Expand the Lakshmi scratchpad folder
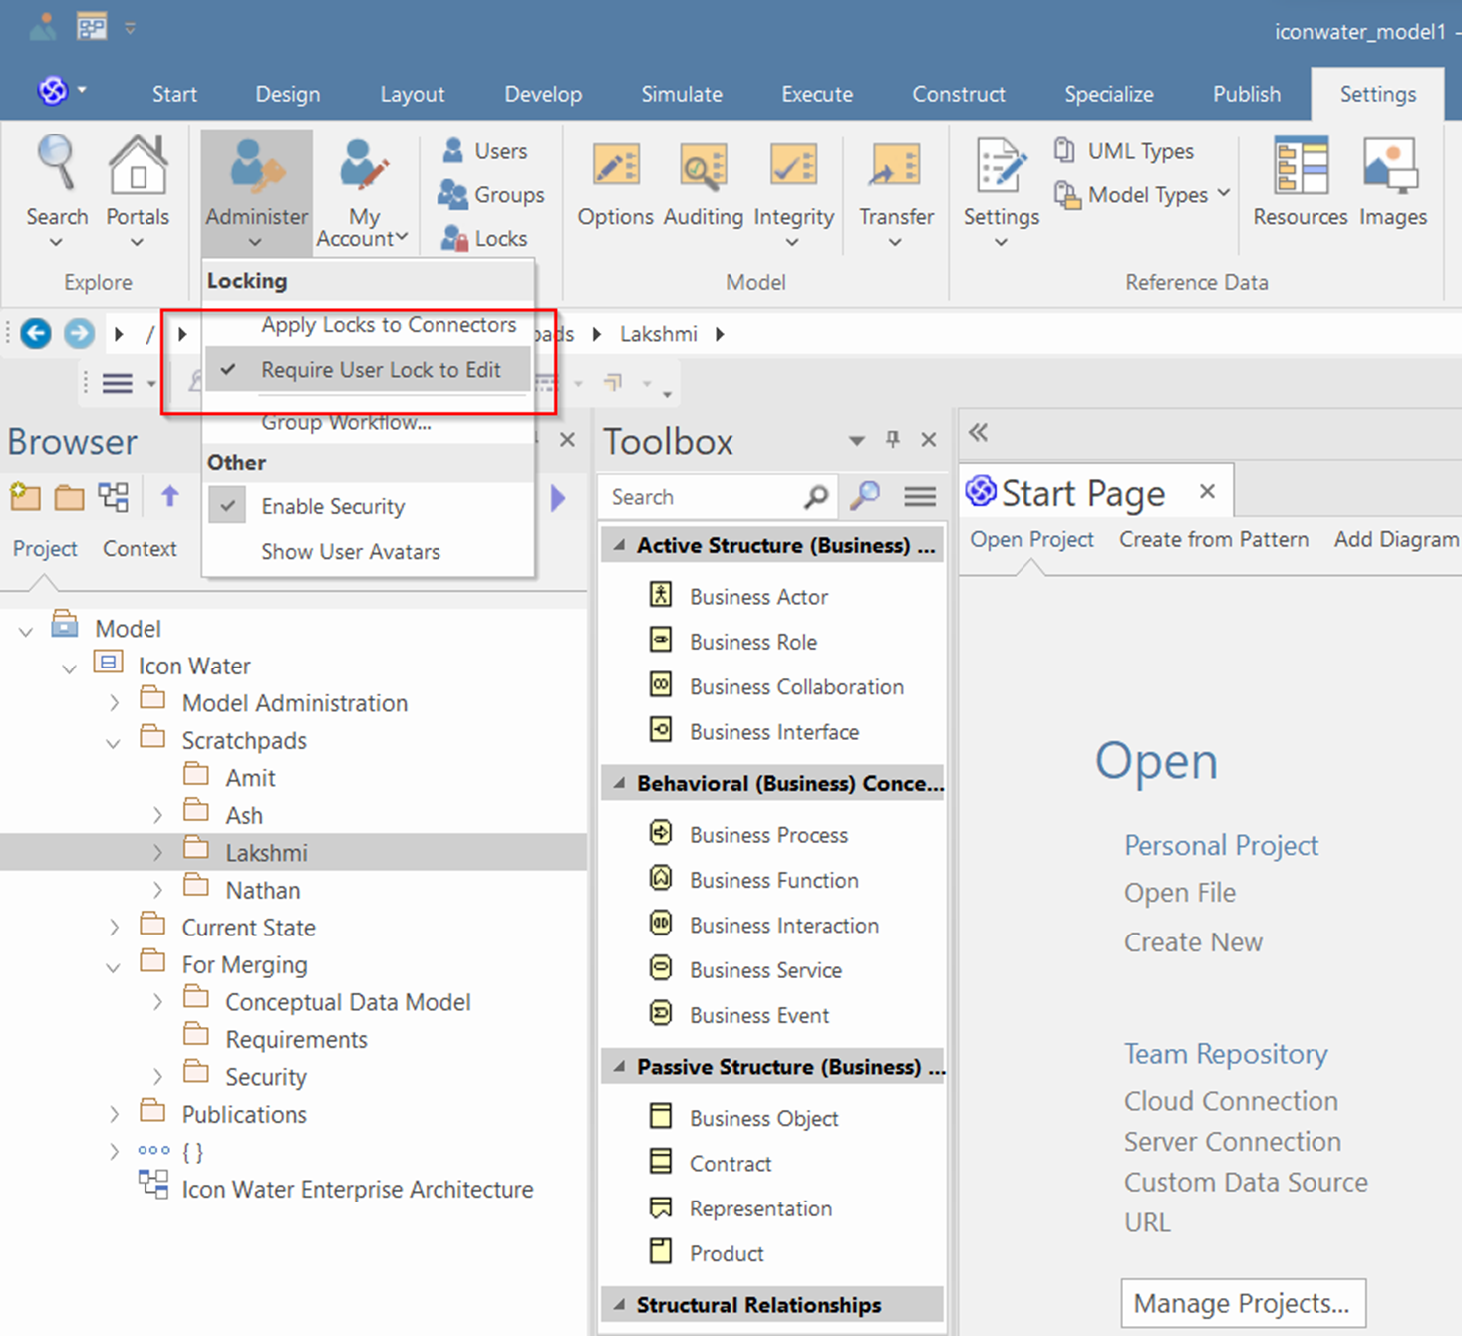 click(x=157, y=853)
